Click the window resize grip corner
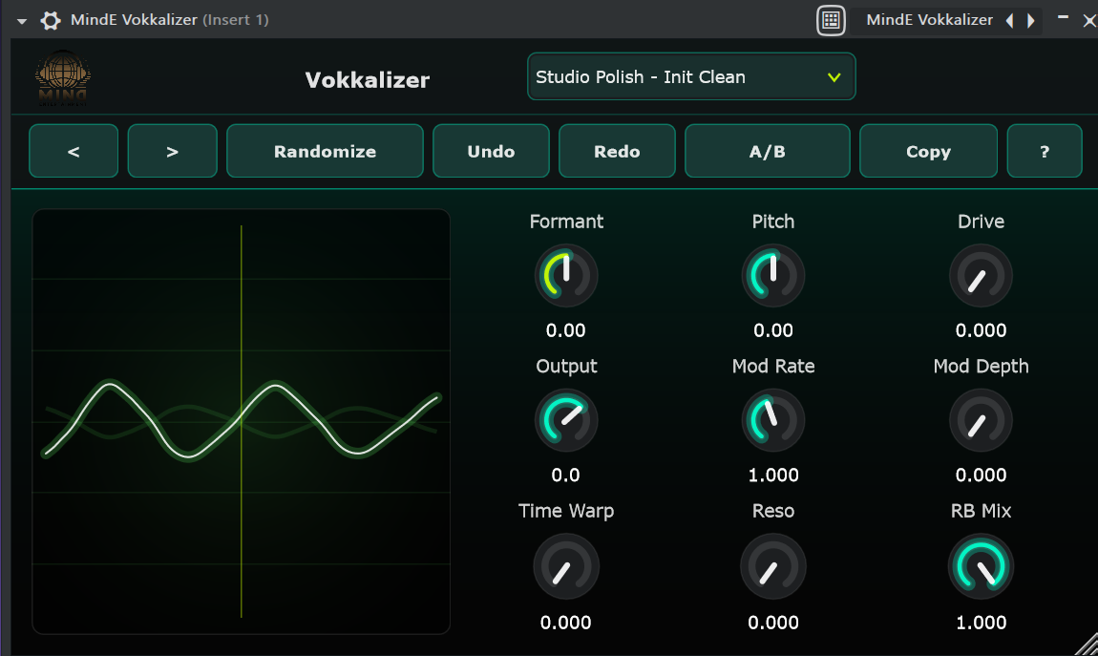Viewport: 1098px width, 656px height. click(1087, 645)
